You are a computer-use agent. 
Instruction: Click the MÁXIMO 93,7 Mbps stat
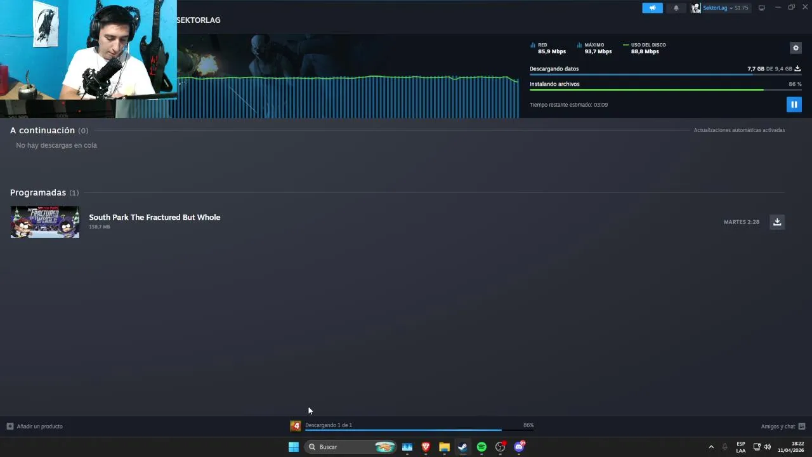[x=594, y=48]
